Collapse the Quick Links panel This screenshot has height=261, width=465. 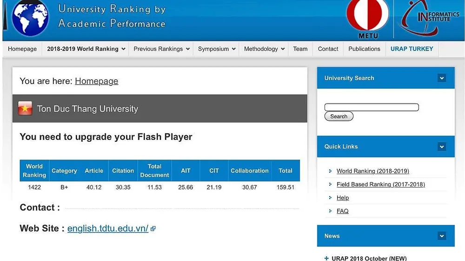442,147
